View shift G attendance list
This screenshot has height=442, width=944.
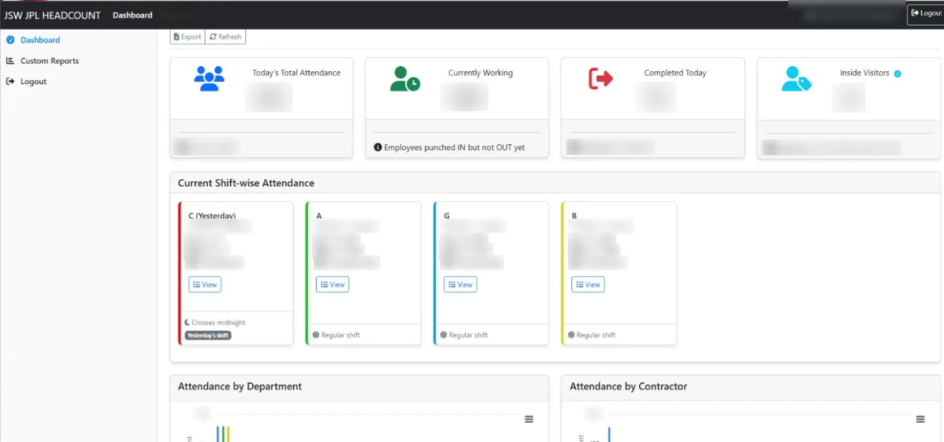point(461,285)
